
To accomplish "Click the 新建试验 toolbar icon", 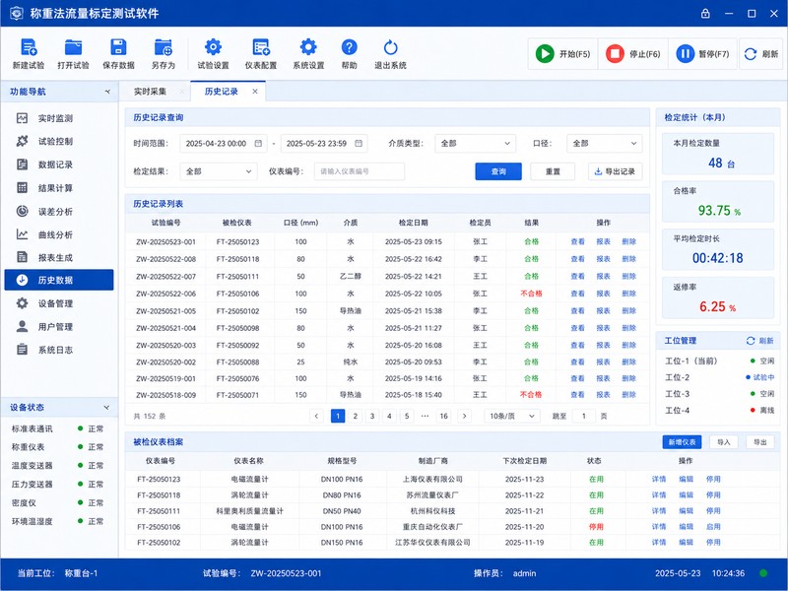I will (29, 47).
